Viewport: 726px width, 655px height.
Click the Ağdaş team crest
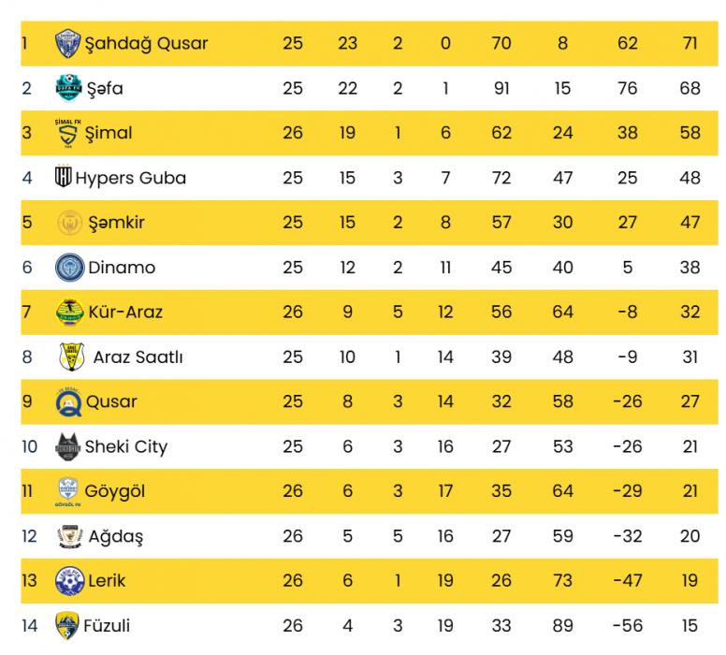(x=70, y=536)
